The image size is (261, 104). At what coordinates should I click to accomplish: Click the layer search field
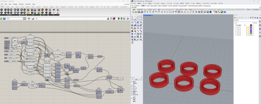[x=246, y=20]
